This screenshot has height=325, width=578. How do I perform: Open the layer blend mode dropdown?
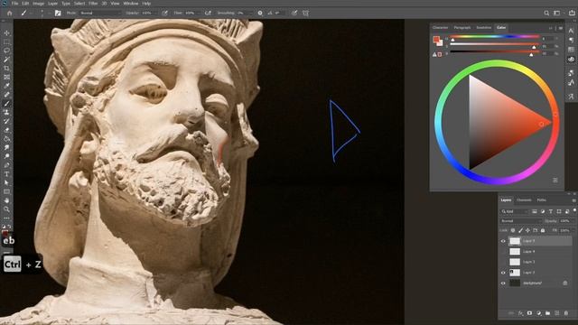coord(520,221)
